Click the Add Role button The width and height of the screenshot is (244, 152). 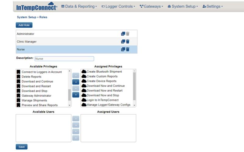coord(24,25)
